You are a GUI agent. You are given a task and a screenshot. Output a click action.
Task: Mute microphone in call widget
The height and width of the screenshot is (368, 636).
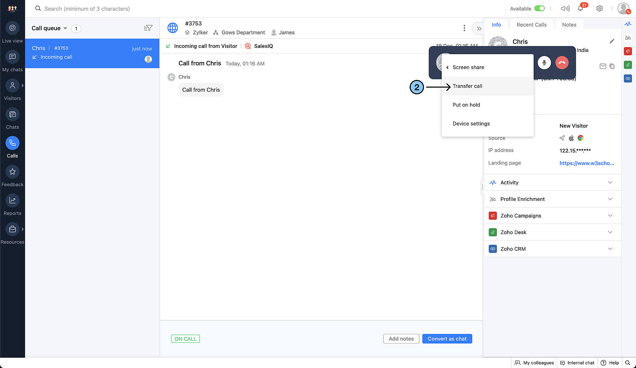click(544, 63)
